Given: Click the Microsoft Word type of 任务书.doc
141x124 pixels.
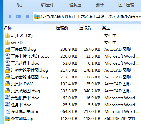Looking at the screenshot, I should [x=122, y=105].
